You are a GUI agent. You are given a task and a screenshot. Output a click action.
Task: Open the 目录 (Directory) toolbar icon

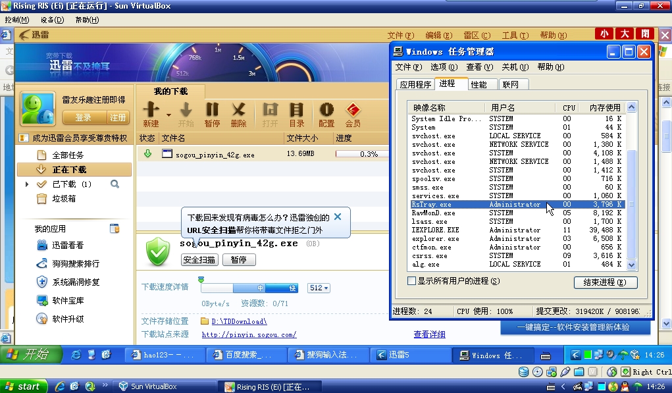coord(296,114)
